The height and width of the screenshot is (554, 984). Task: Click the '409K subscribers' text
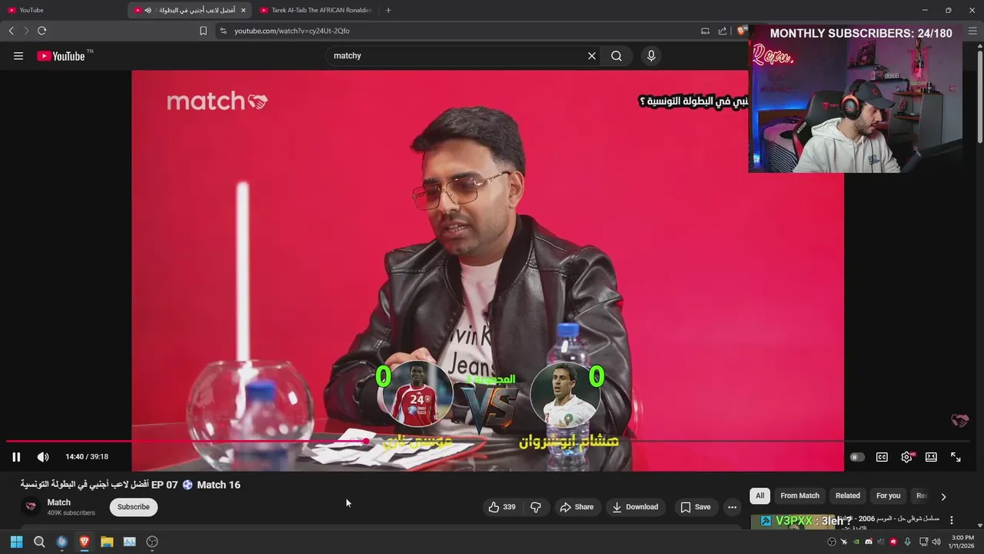click(71, 512)
